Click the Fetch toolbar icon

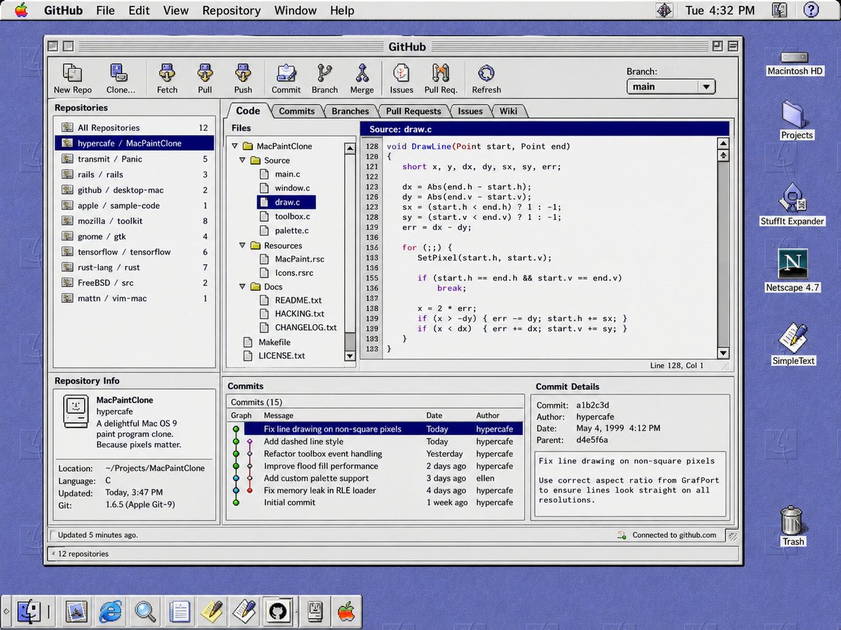(167, 73)
